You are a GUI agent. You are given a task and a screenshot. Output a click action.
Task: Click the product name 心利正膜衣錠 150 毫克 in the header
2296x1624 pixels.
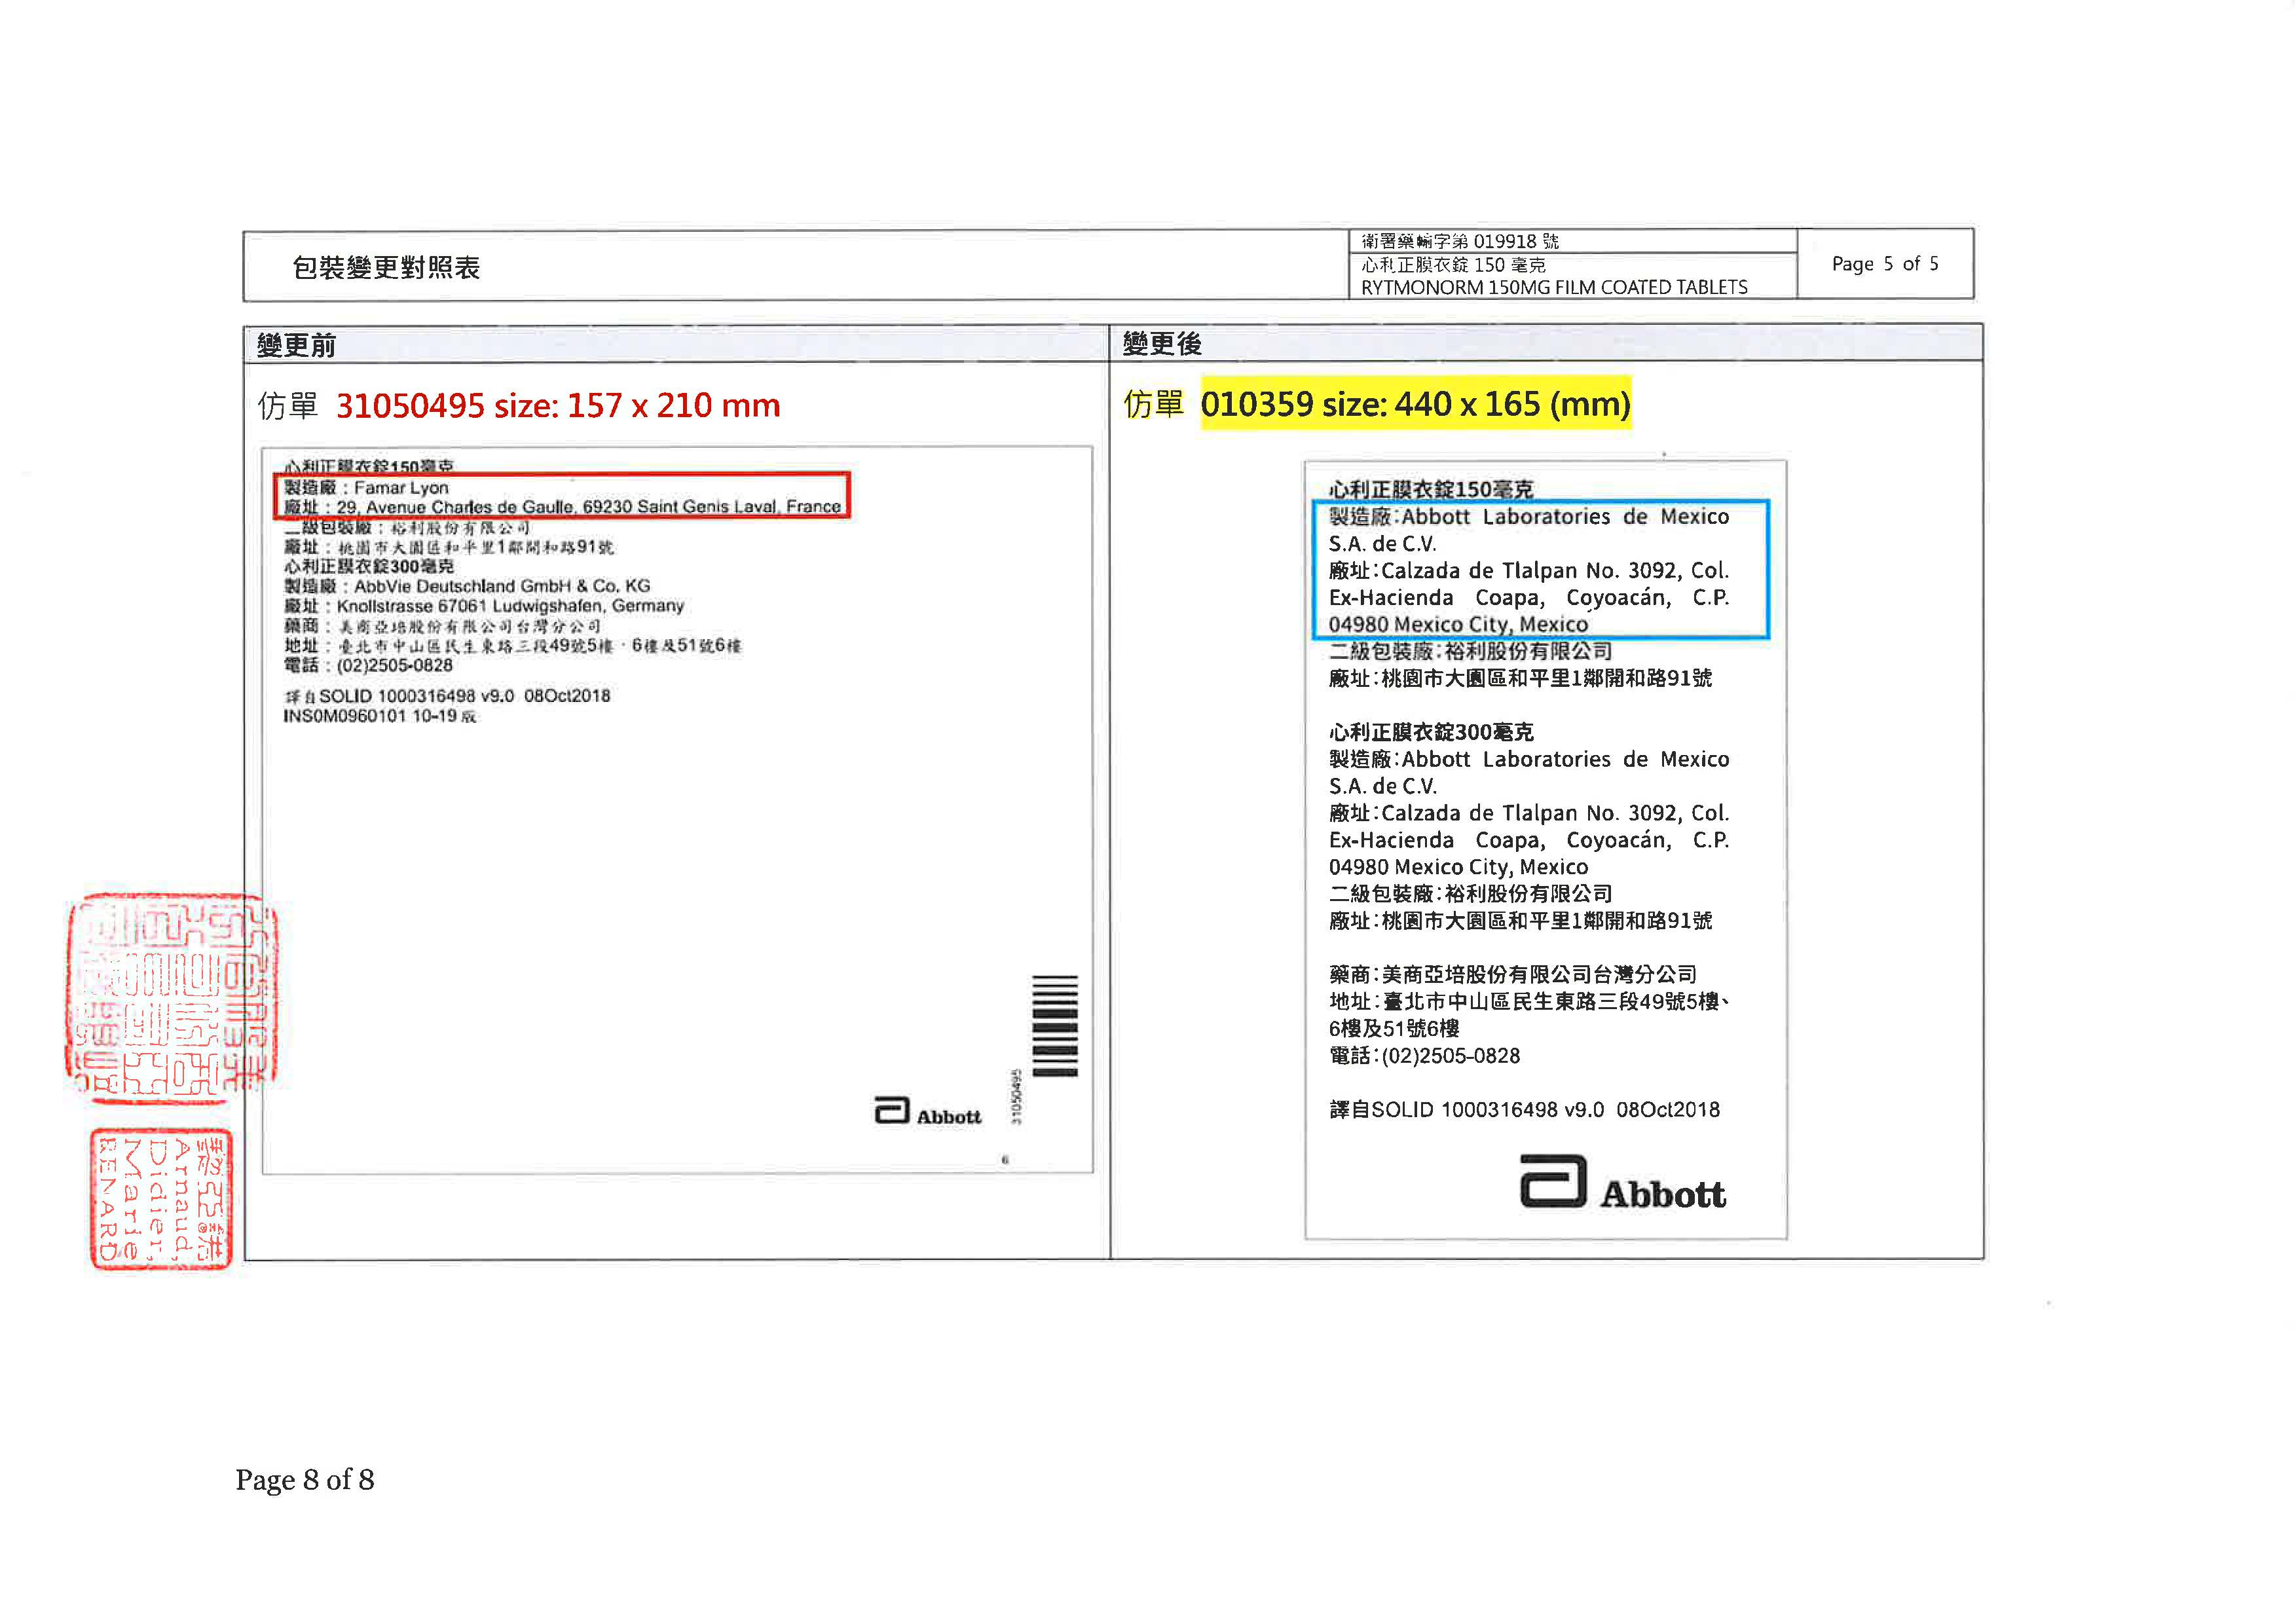pyautogui.click(x=1452, y=264)
